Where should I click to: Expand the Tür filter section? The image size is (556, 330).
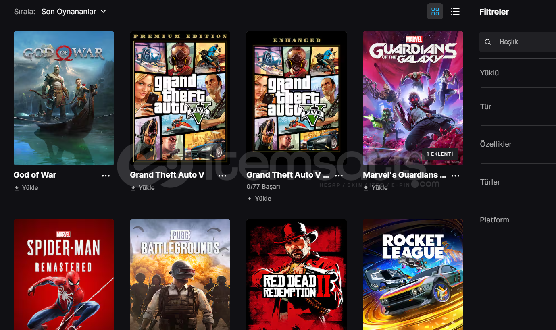click(x=518, y=107)
